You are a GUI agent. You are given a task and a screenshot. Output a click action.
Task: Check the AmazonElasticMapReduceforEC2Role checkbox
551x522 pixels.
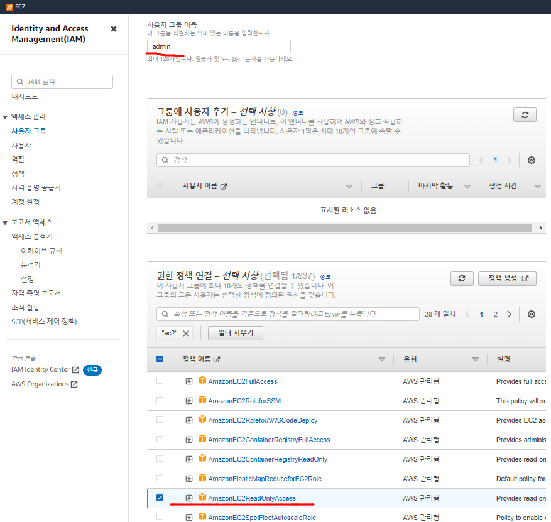click(160, 478)
